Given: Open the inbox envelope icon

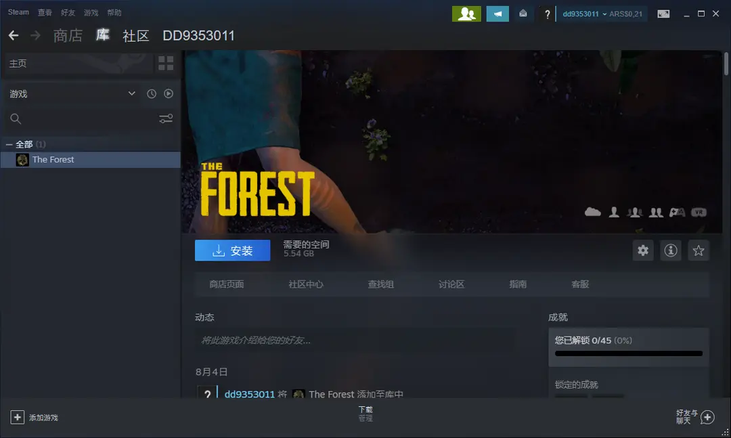Looking at the screenshot, I should coord(523,14).
